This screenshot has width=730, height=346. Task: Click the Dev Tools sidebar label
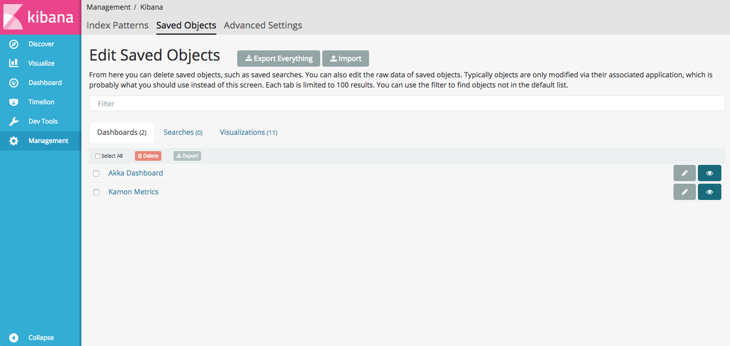click(43, 122)
